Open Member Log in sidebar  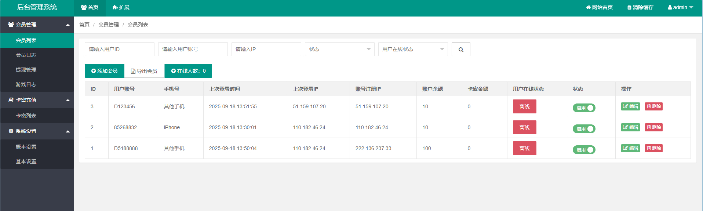pyautogui.click(x=26, y=55)
